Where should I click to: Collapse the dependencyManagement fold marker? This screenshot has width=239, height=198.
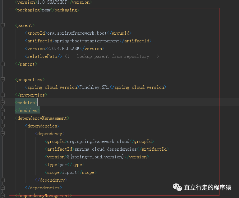tap(2, 118)
